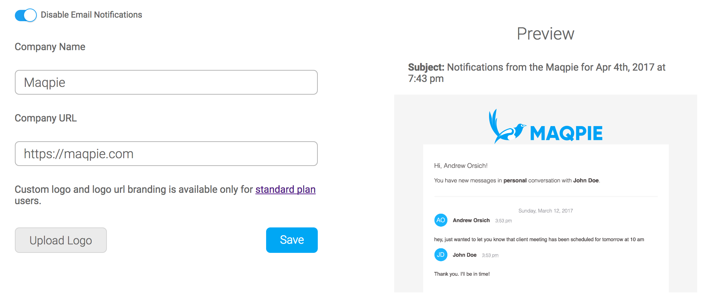This screenshot has width=712, height=303.
Task: Click the Sunday, March 12, 2017 date divider
Action: click(x=545, y=210)
